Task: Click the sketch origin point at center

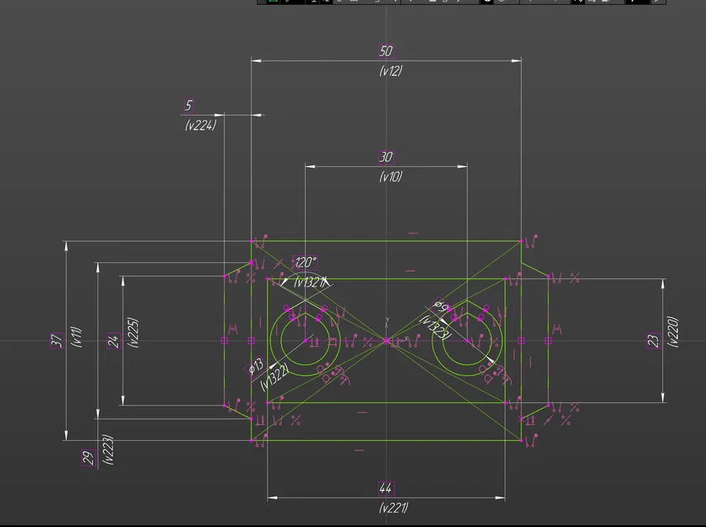Action: (386, 341)
